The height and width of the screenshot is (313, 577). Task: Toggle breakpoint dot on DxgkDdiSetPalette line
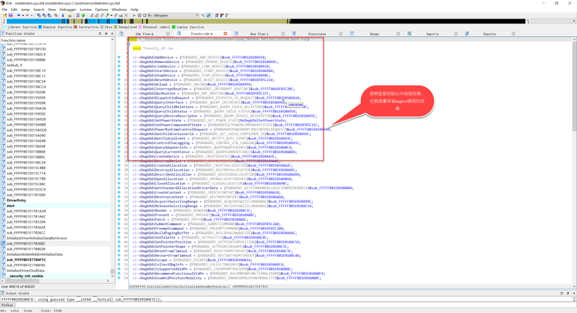(119, 237)
